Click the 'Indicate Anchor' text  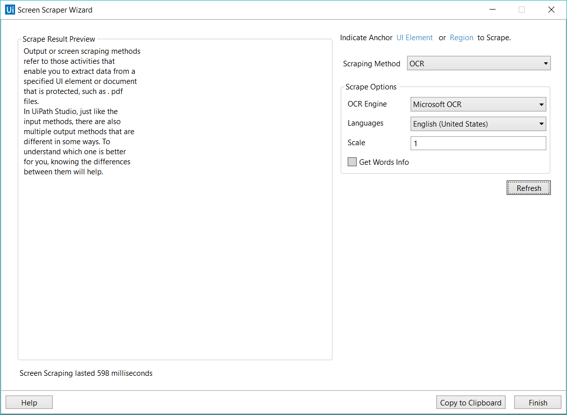coord(366,38)
